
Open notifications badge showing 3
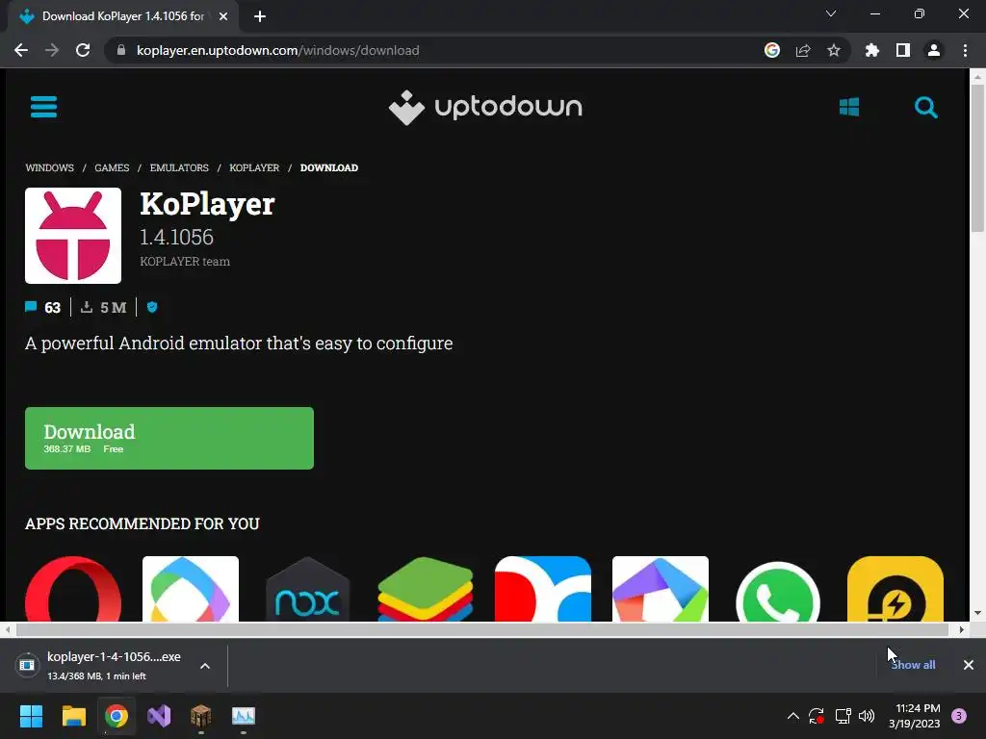tap(959, 716)
